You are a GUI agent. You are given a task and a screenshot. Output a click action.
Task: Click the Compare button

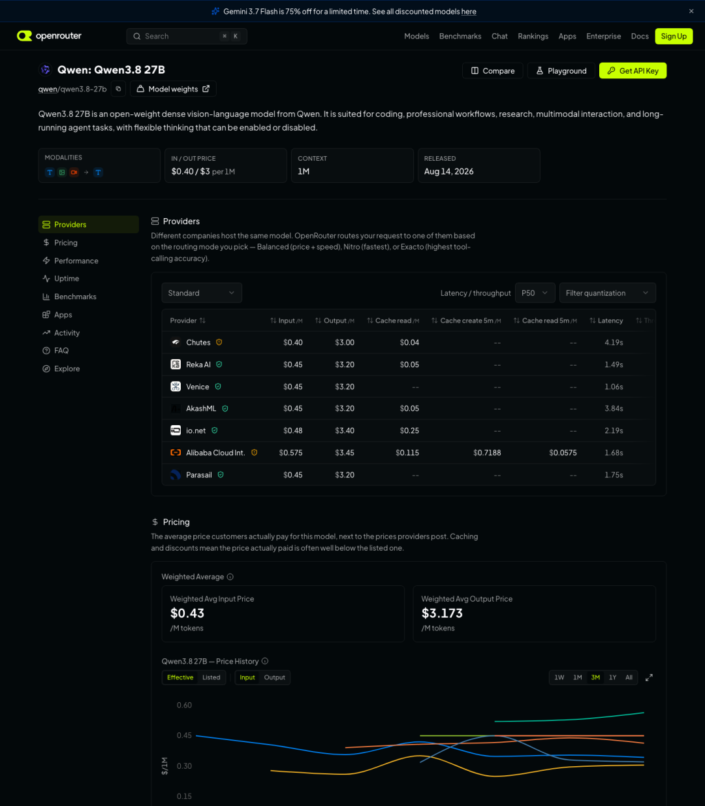(493, 71)
